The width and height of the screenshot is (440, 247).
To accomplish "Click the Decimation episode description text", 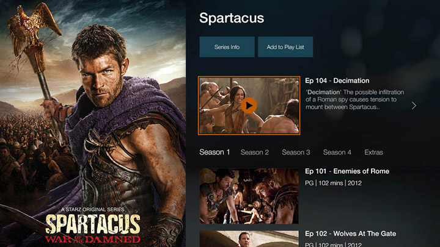I will 354,99.
